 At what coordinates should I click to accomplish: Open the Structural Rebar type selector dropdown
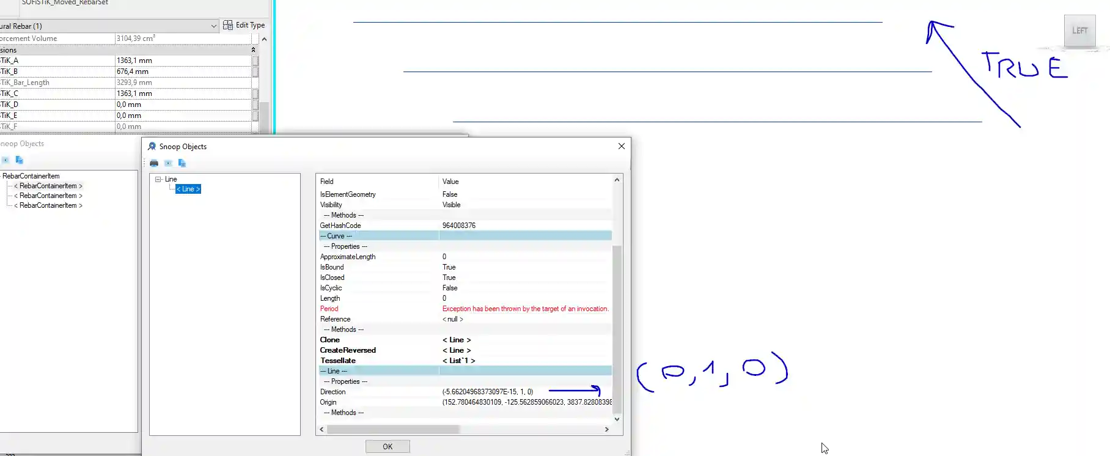213,26
